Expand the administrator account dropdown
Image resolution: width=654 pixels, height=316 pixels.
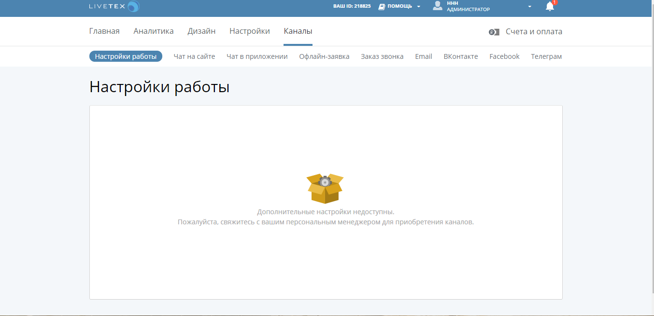tap(529, 7)
